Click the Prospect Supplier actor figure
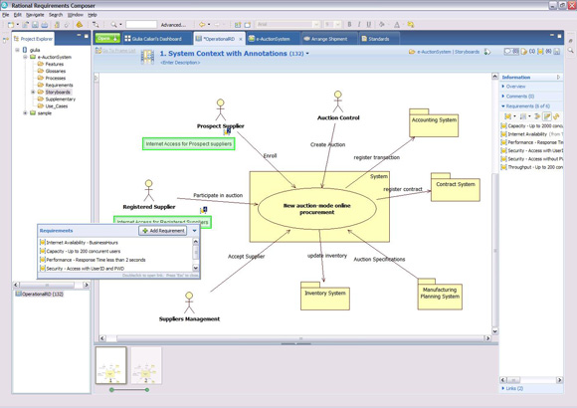 [221, 109]
